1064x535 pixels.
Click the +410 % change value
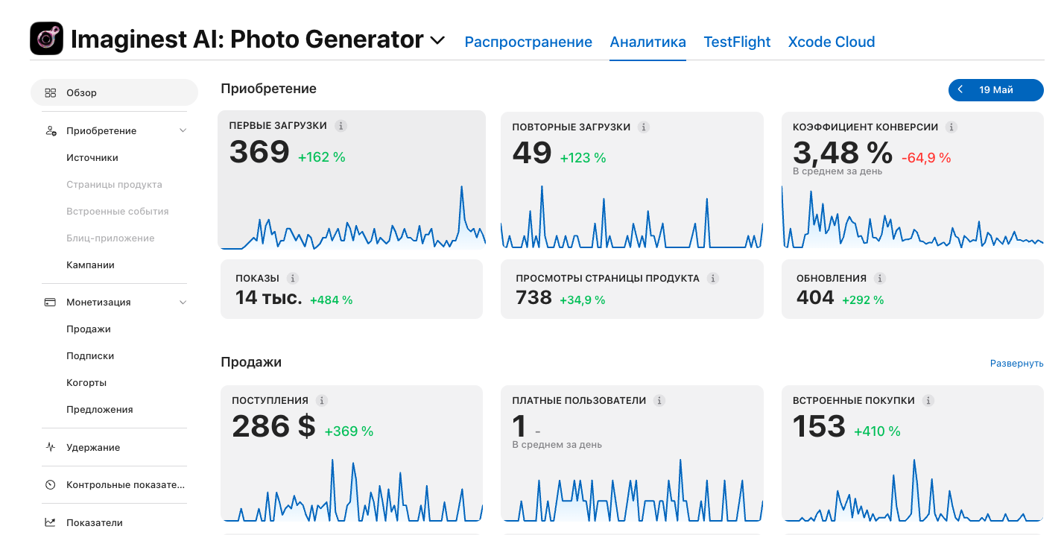coord(877,431)
